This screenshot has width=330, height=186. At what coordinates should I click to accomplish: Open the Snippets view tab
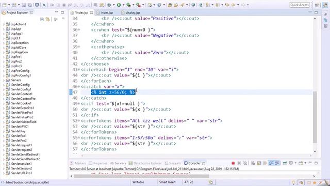point(173,163)
